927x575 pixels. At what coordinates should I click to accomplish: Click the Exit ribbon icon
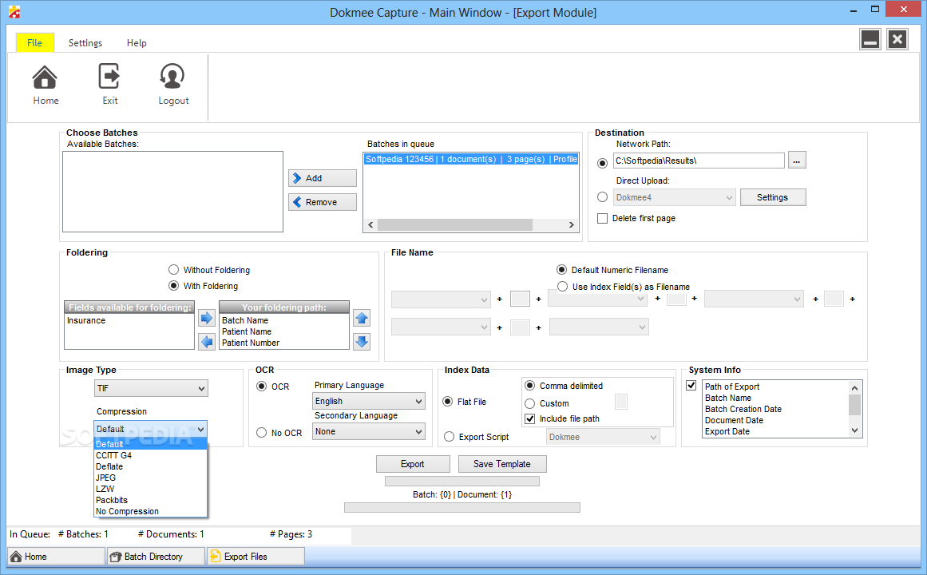(109, 85)
